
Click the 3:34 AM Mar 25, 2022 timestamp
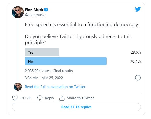point(44,78)
